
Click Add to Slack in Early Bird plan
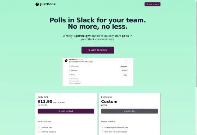click(x=66, y=111)
